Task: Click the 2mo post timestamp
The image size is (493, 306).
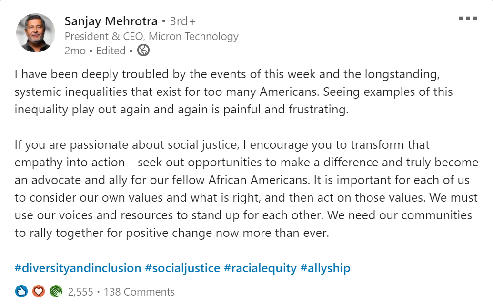Action: (x=75, y=51)
